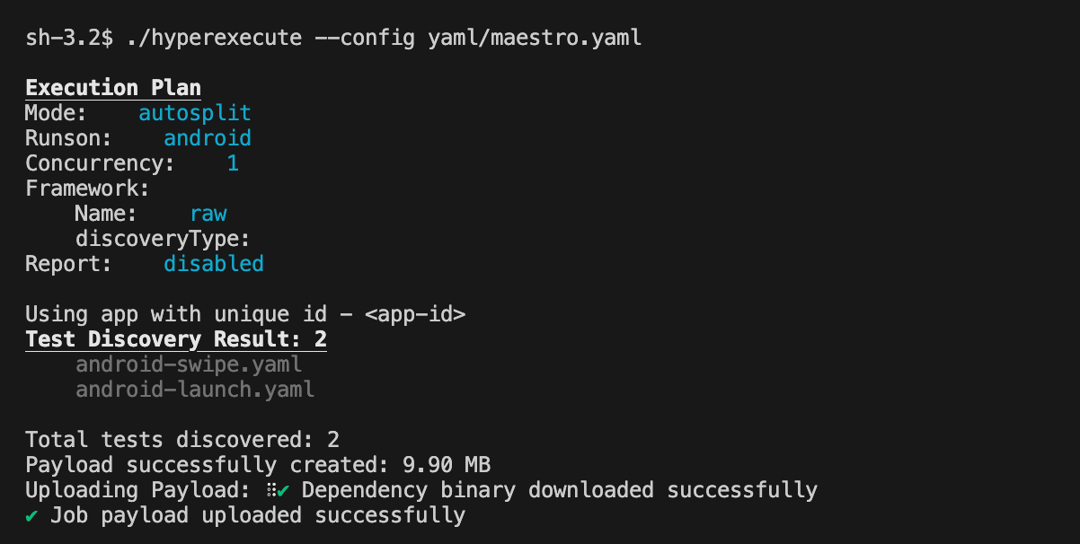This screenshot has width=1080, height=544.
Task: Click the android Runson value
Action: (x=207, y=138)
